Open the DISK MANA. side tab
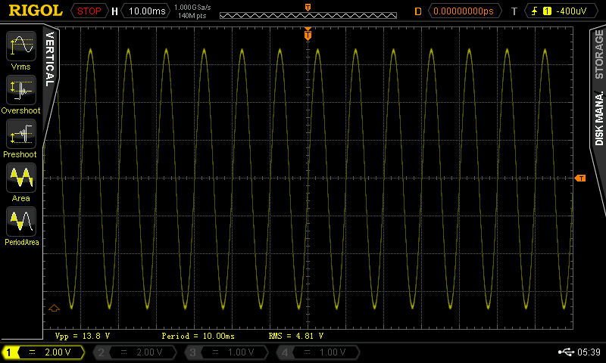 tap(599, 118)
